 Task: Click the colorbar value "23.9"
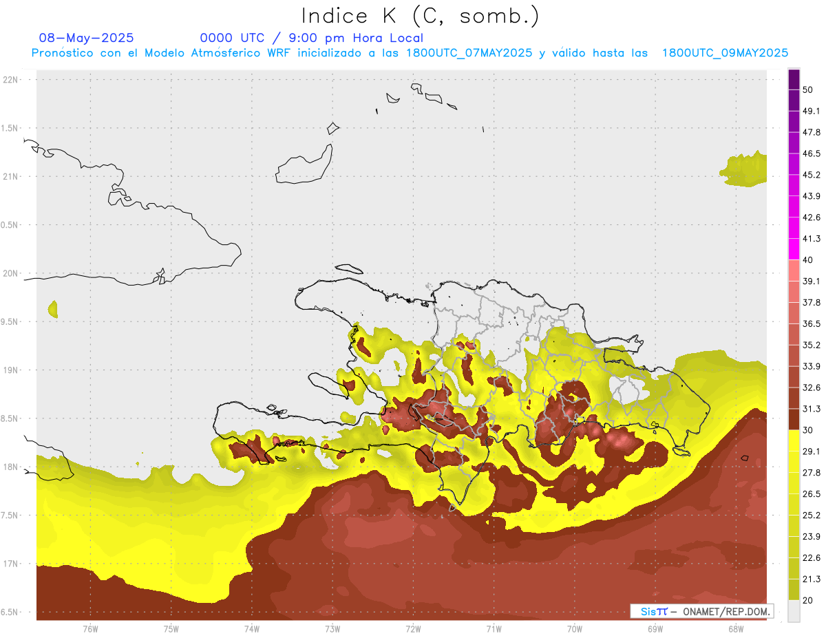point(812,537)
